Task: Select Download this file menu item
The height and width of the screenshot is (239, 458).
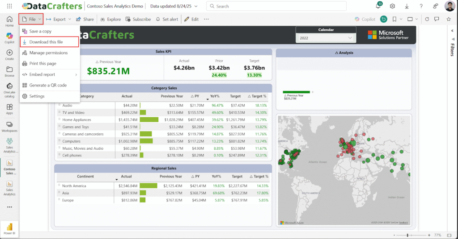Action: point(50,42)
